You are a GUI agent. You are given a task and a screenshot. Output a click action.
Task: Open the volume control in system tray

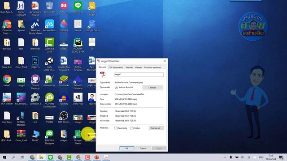pos(243,157)
